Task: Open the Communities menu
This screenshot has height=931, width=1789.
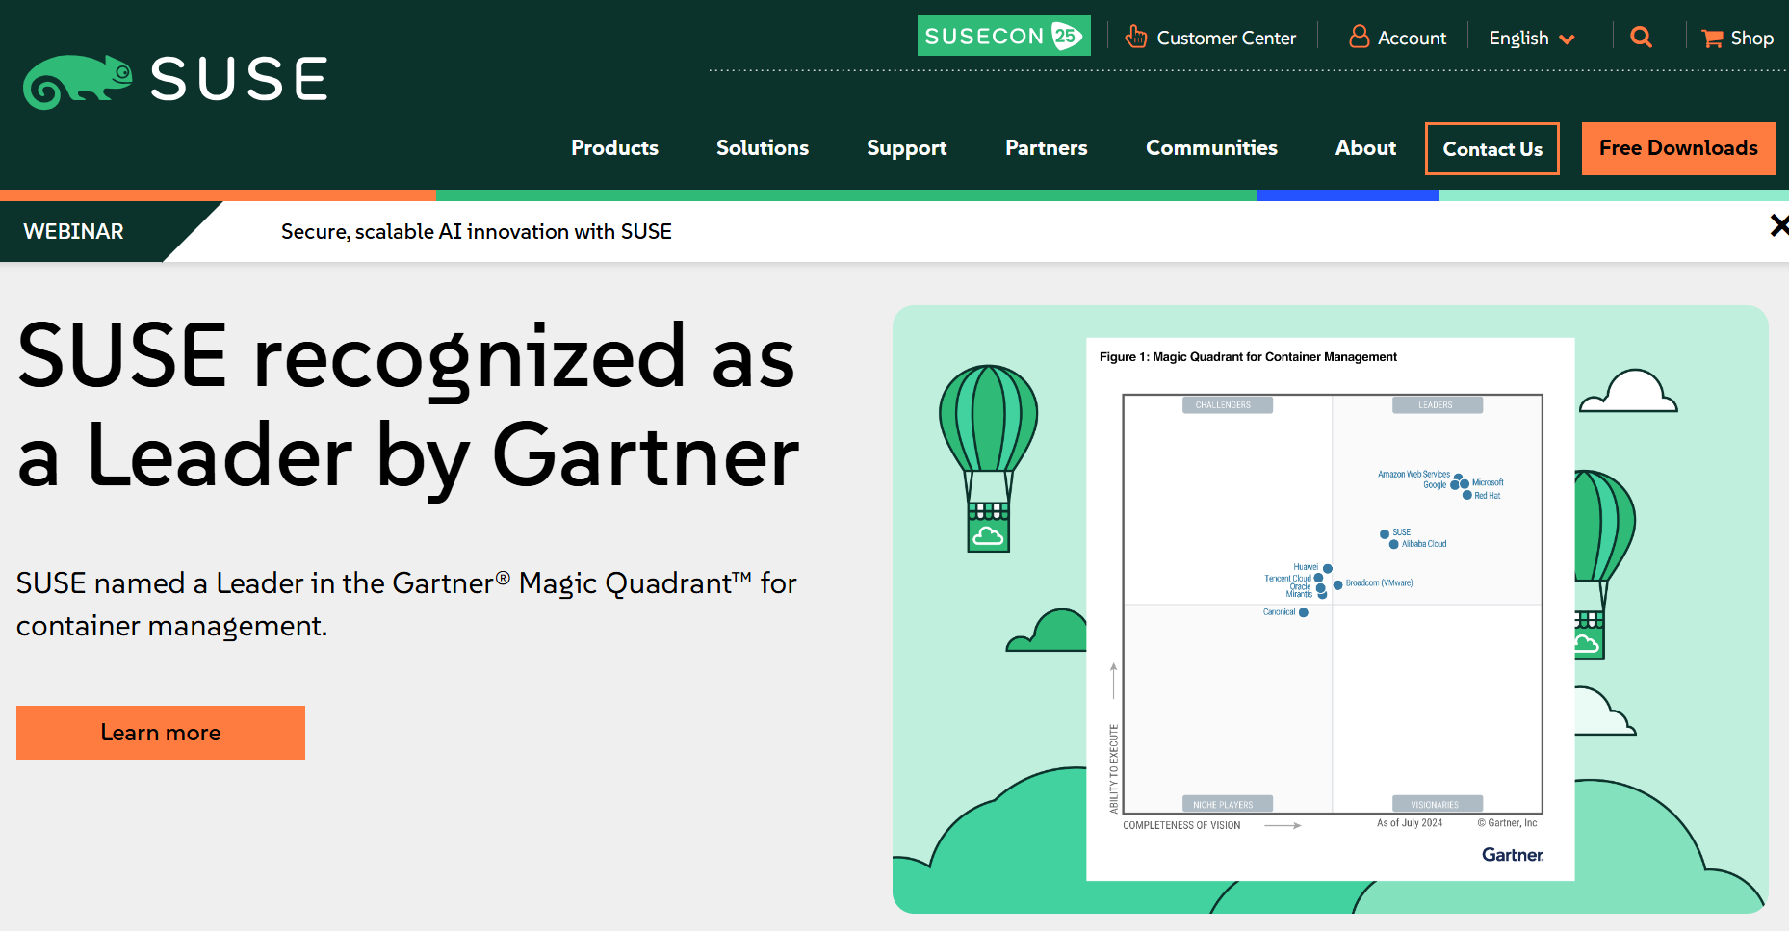Action: (x=1211, y=148)
